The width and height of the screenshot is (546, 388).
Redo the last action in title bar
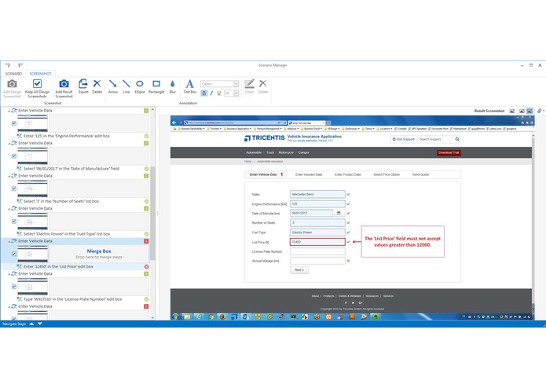pyautogui.click(x=20, y=65)
